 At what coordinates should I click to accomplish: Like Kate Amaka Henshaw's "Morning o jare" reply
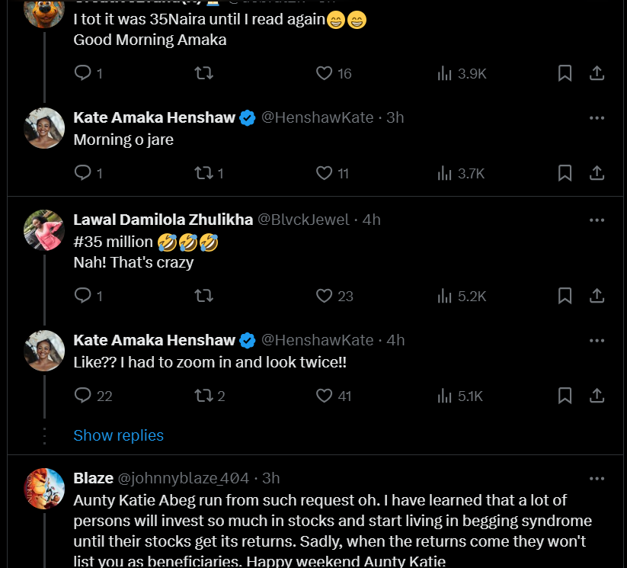coord(324,173)
